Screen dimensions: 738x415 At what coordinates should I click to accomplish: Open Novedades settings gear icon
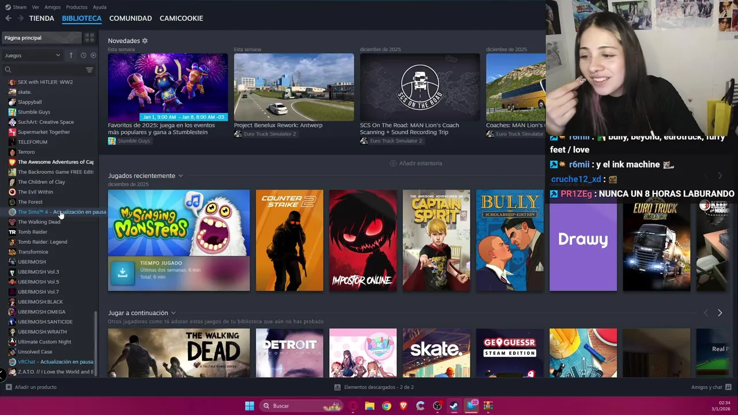145,41
